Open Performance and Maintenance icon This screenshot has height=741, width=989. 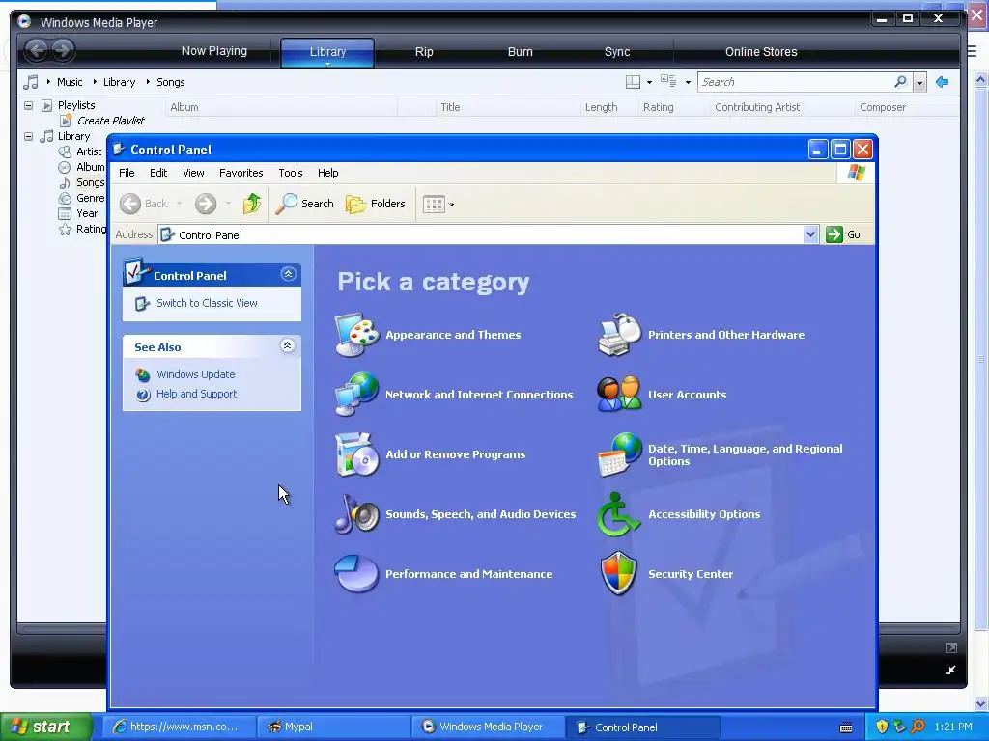pyautogui.click(x=356, y=574)
